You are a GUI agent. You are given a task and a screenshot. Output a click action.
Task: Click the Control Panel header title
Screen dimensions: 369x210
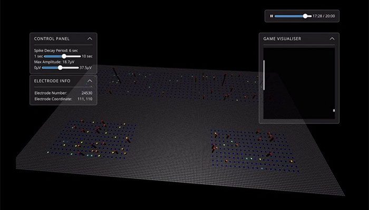pos(52,39)
